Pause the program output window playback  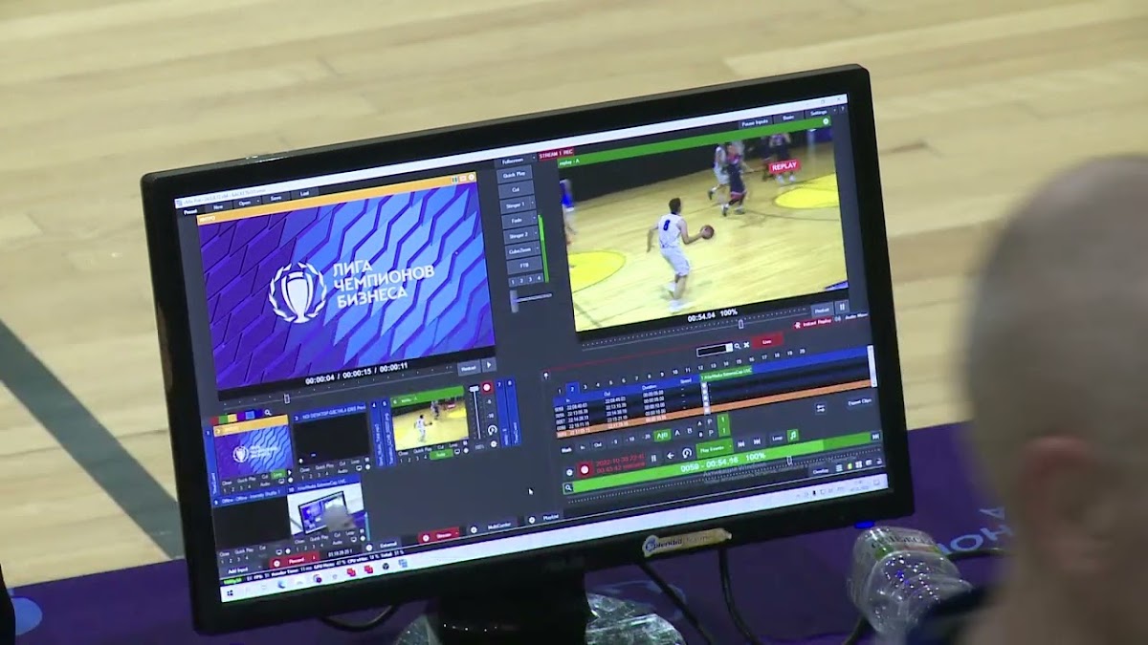pos(842,307)
